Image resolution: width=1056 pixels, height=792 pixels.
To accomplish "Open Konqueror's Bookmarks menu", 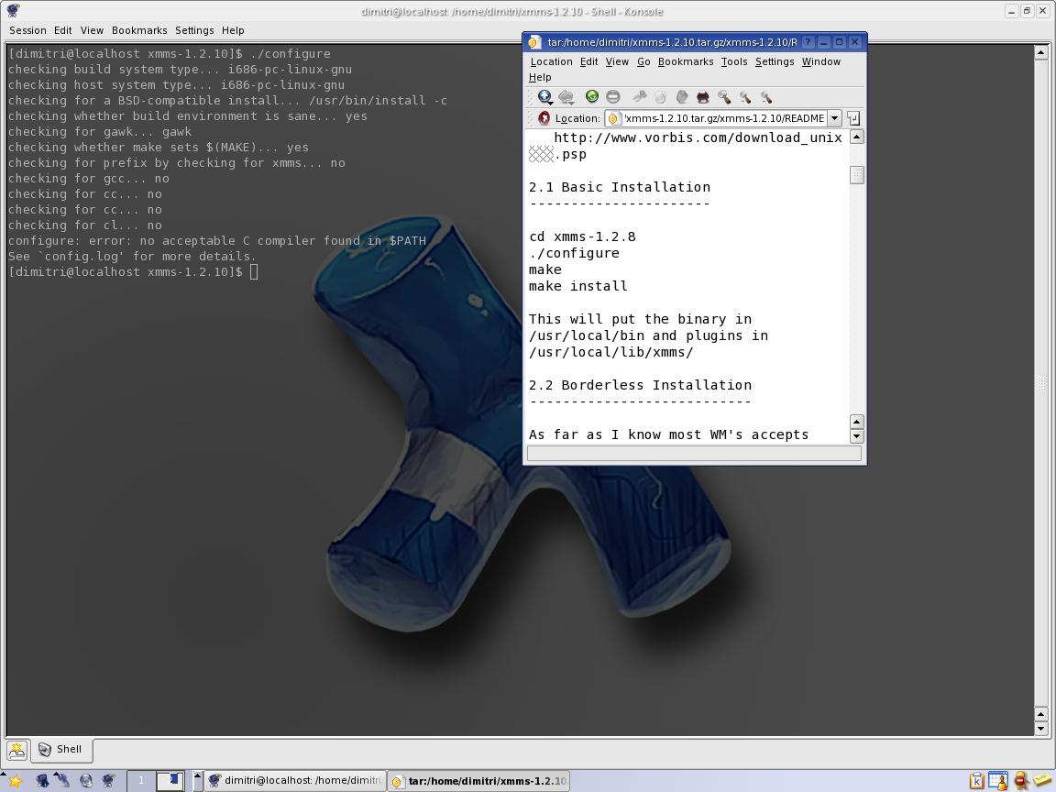I will (686, 61).
